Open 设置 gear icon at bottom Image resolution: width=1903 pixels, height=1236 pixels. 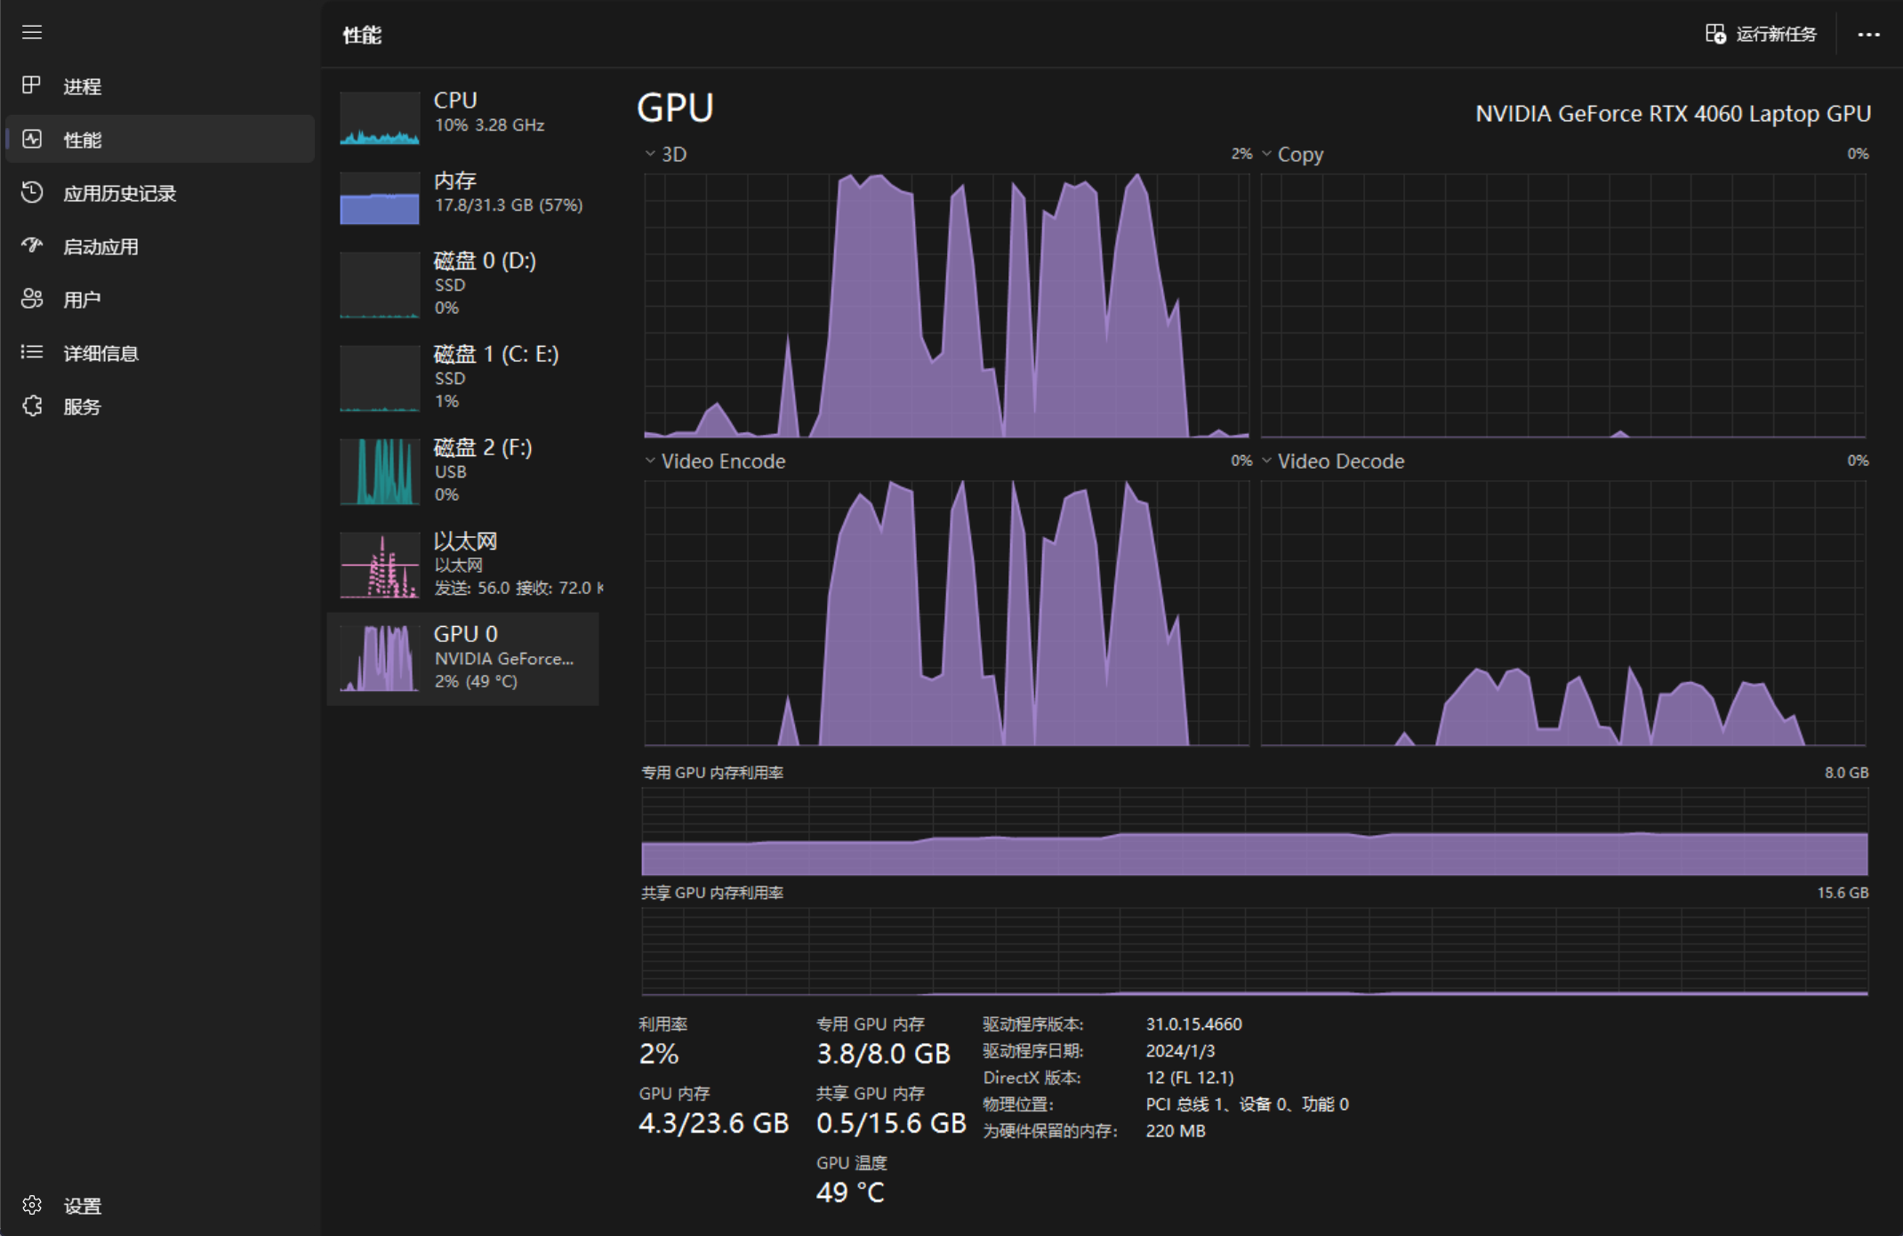32,1205
